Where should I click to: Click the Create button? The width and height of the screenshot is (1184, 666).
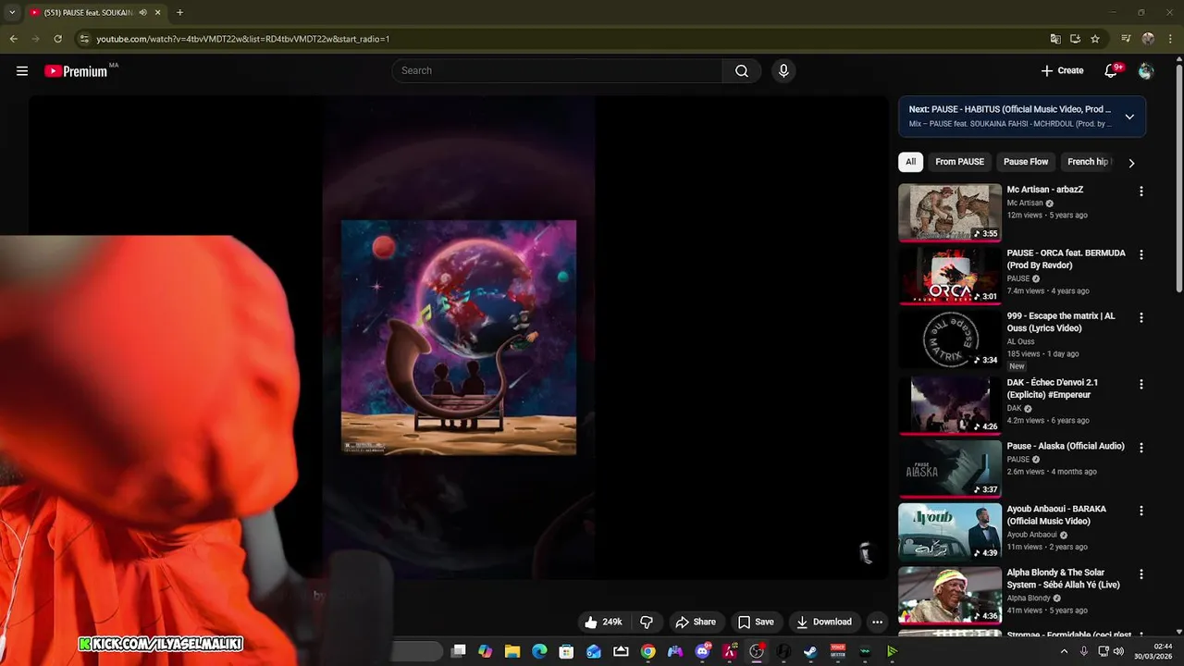[1062, 71]
